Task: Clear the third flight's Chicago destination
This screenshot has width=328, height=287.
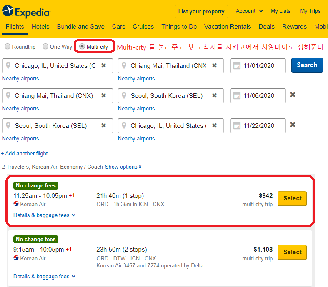Action: [214, 126]
